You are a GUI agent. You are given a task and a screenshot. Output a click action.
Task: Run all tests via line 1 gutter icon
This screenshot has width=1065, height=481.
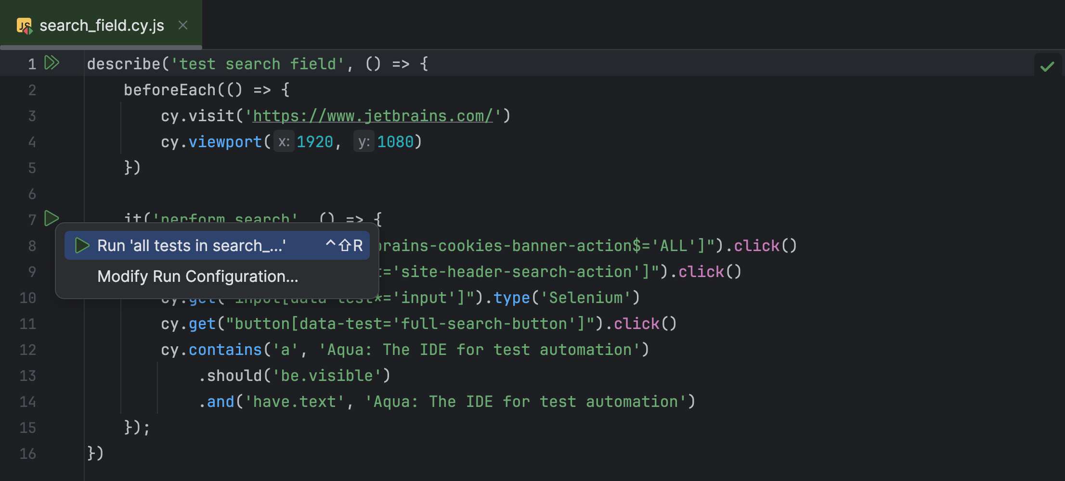click(52, 63)
